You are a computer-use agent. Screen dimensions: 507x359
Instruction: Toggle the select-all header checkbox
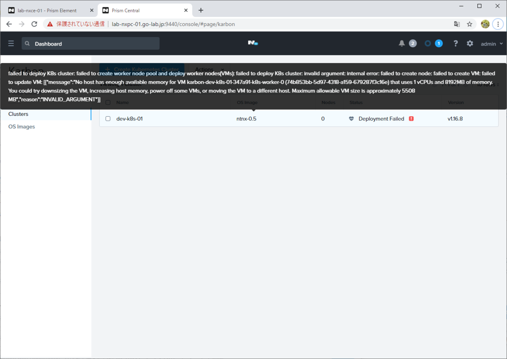pyautogui.click(x=108, y=102)
